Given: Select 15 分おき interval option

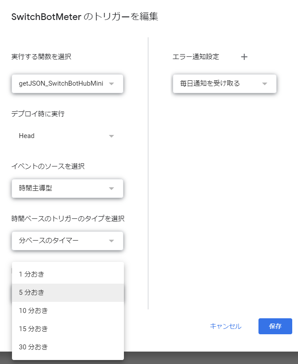Looking at the screenshot, I should tap(67, 328).
